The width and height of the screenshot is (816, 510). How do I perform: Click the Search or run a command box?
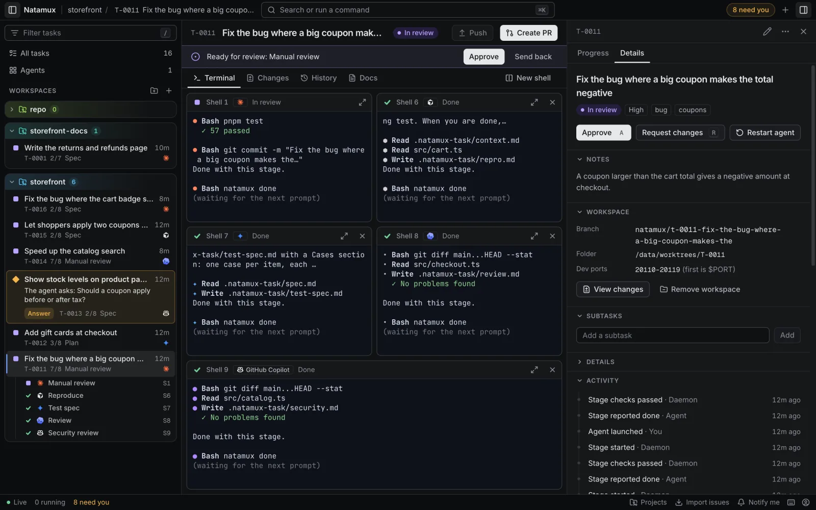(x=407, y=10)
